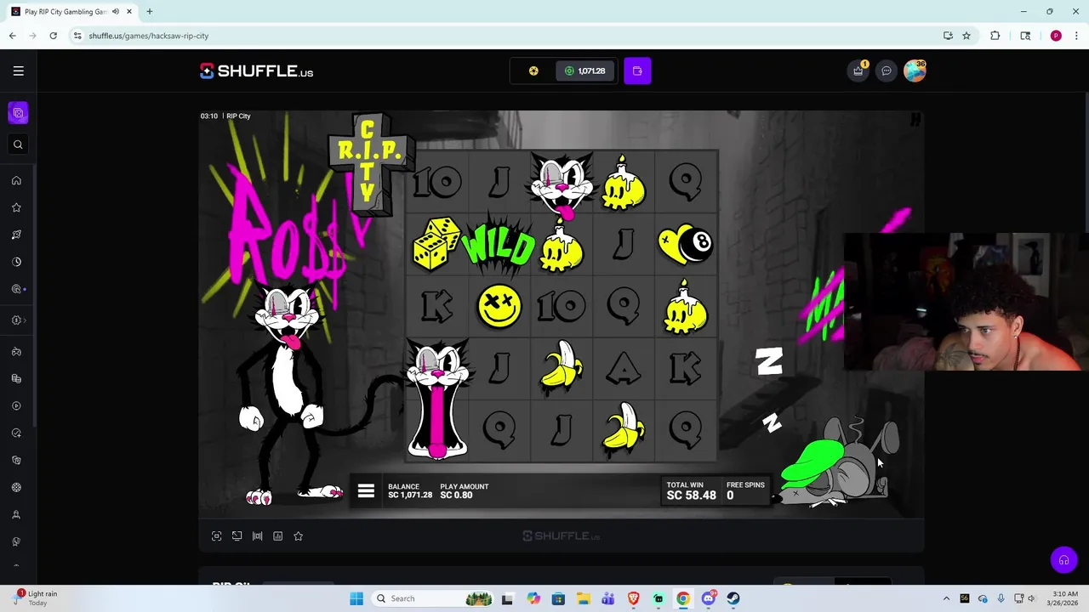Click the view site information icon in the address bar

[x=77, y=36]
